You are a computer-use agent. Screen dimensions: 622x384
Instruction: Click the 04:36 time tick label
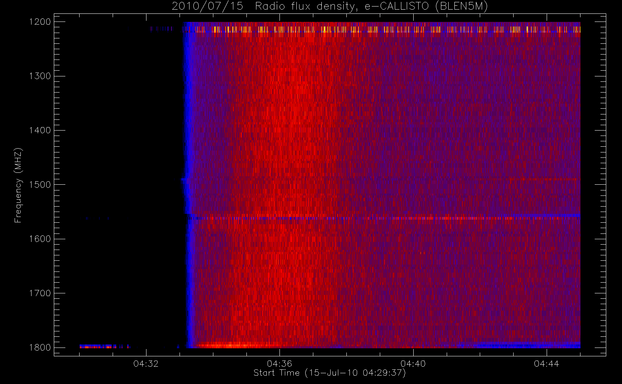coord(279,364)
